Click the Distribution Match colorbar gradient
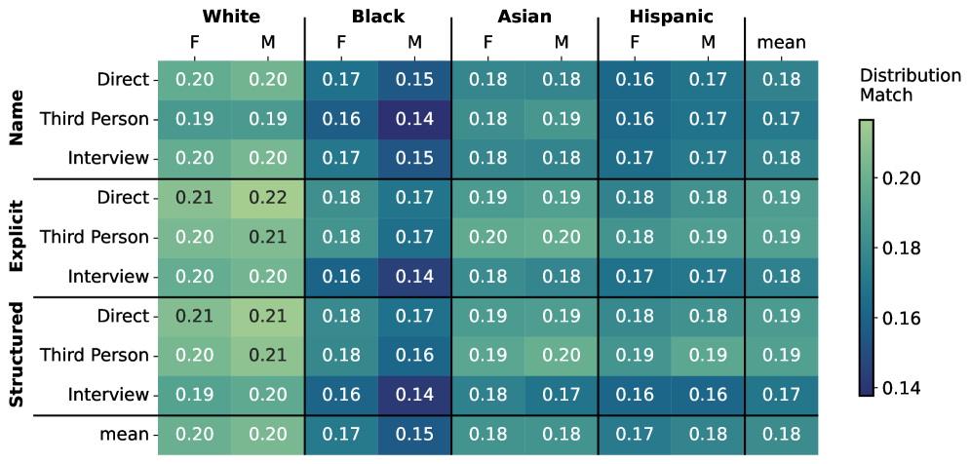The height and width of the screenshot is (464, 971). 866,257
